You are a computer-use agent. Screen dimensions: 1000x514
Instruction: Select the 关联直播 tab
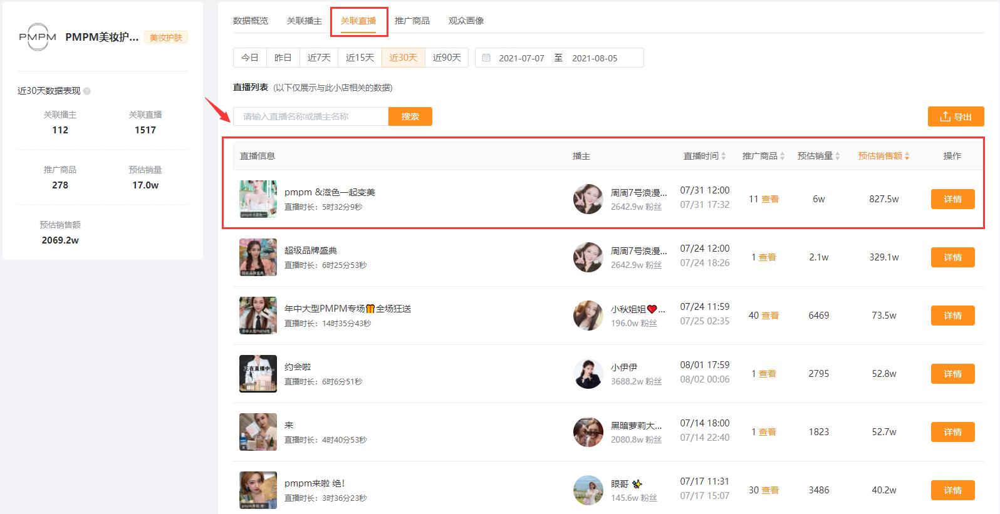click(x=358, y=21)
